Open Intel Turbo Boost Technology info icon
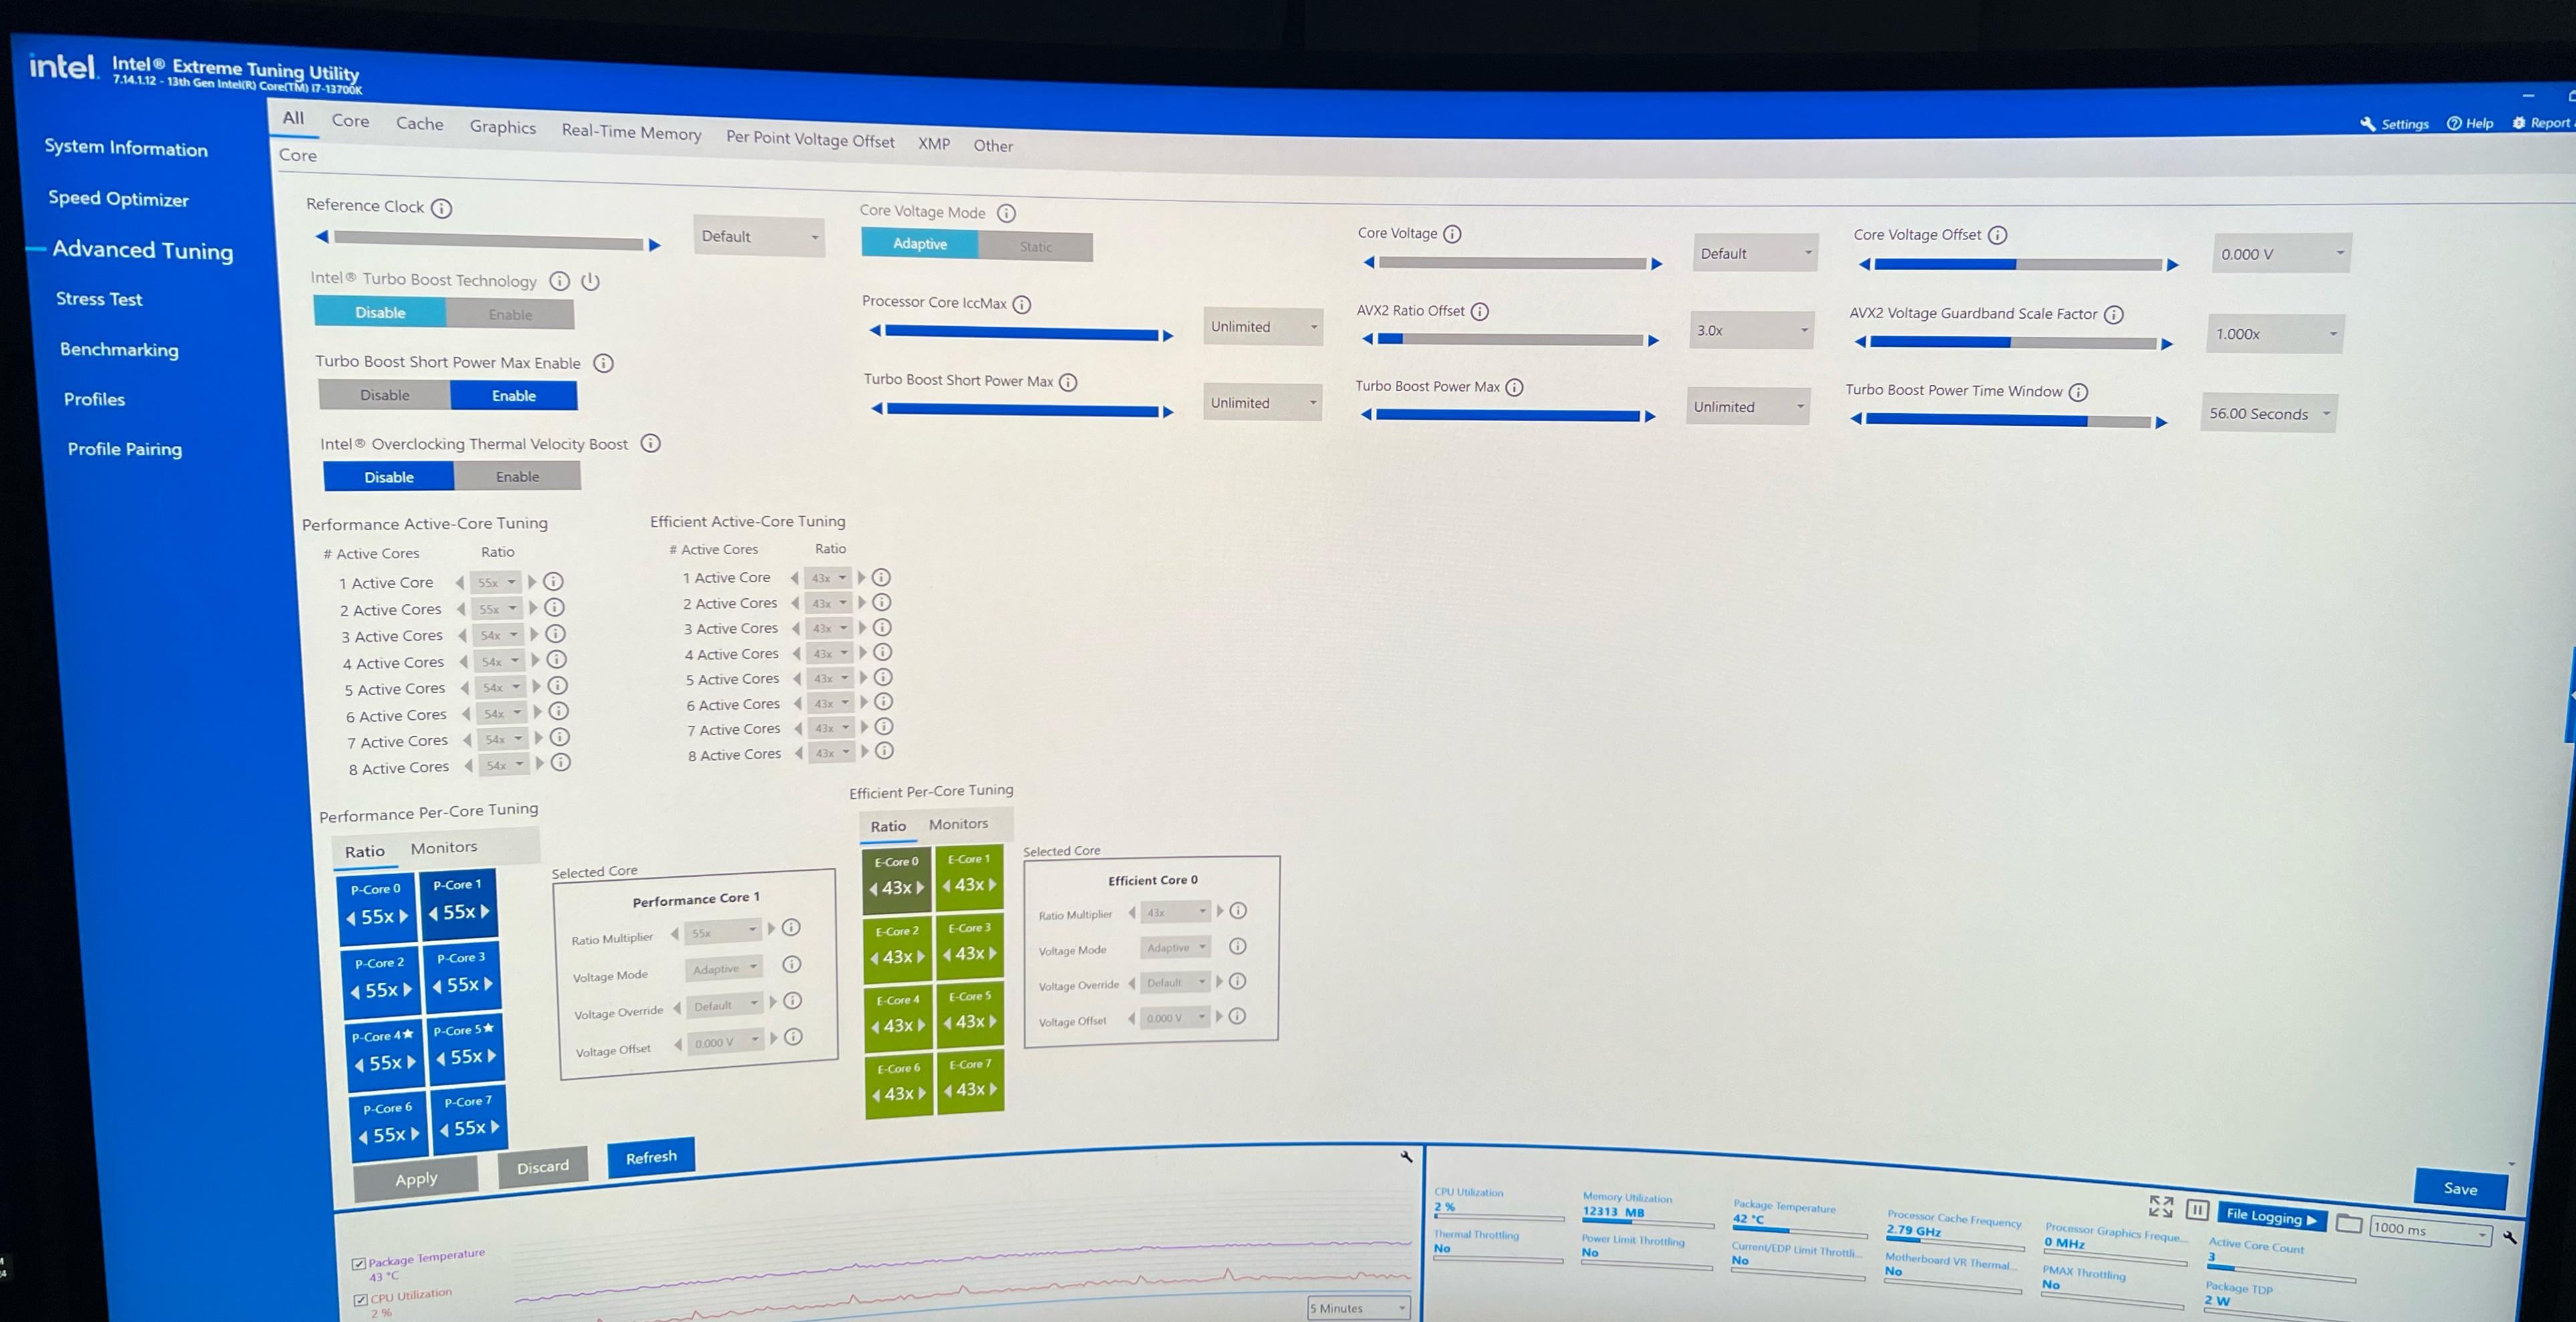 (x=560, y=281)
